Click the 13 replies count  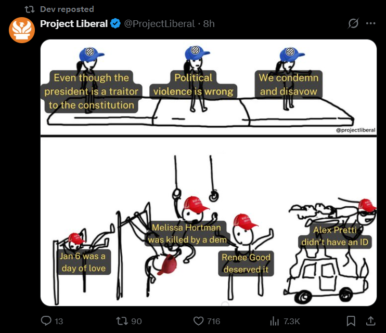[x=59, y=321]
